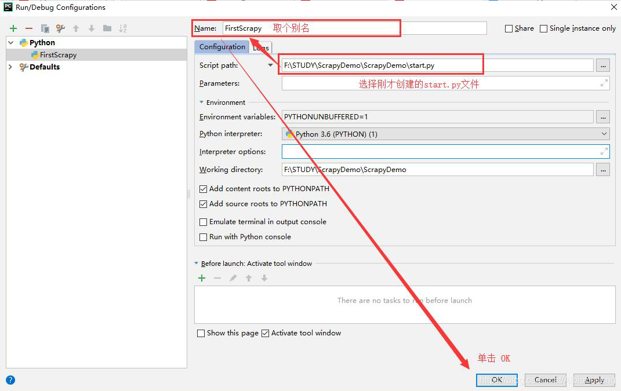Select the Configuration tab
The height and width of the screenshot is (391, 621).
pos(222,47)
